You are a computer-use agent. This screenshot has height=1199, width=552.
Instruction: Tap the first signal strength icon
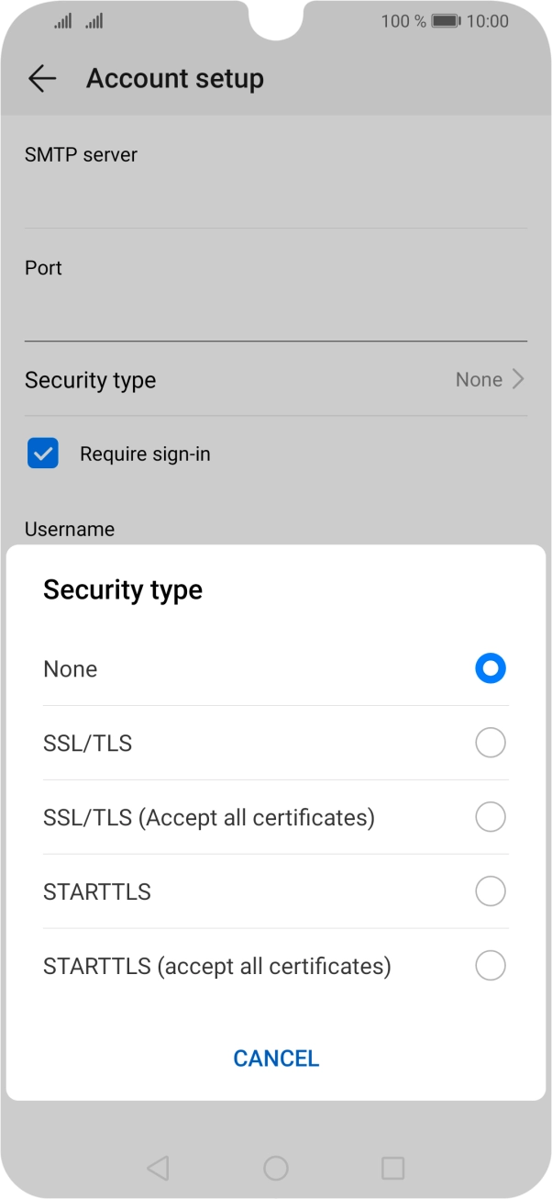point(62,20)
